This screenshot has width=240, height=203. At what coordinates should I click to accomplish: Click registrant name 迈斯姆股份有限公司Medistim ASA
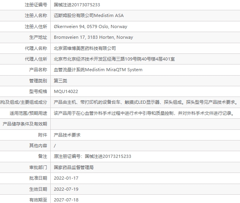89,15
